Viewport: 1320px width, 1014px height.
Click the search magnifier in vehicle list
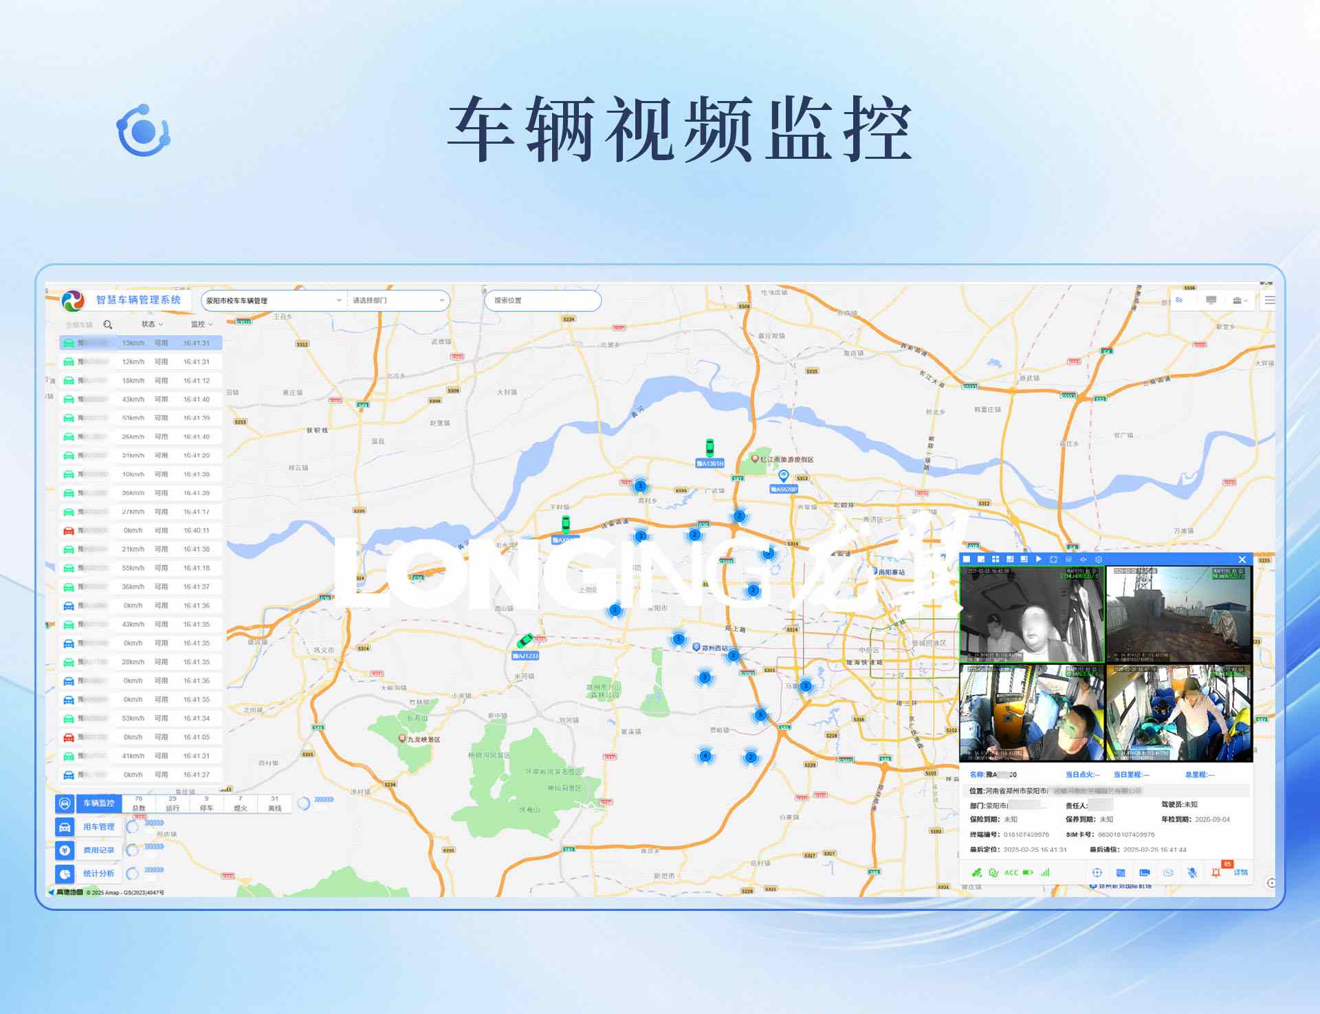pos(108,324)
